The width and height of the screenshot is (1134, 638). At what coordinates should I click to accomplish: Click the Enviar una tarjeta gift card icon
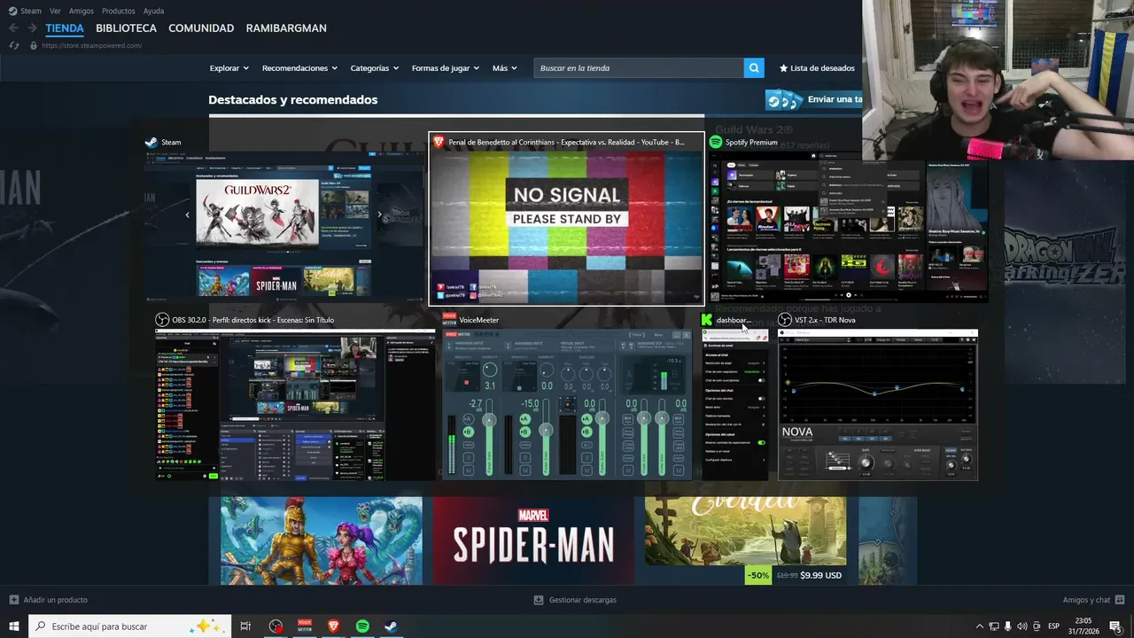point(784,100)
